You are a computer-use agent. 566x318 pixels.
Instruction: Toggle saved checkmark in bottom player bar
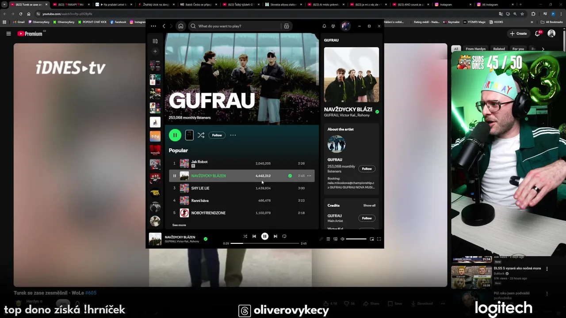point(206,239)
